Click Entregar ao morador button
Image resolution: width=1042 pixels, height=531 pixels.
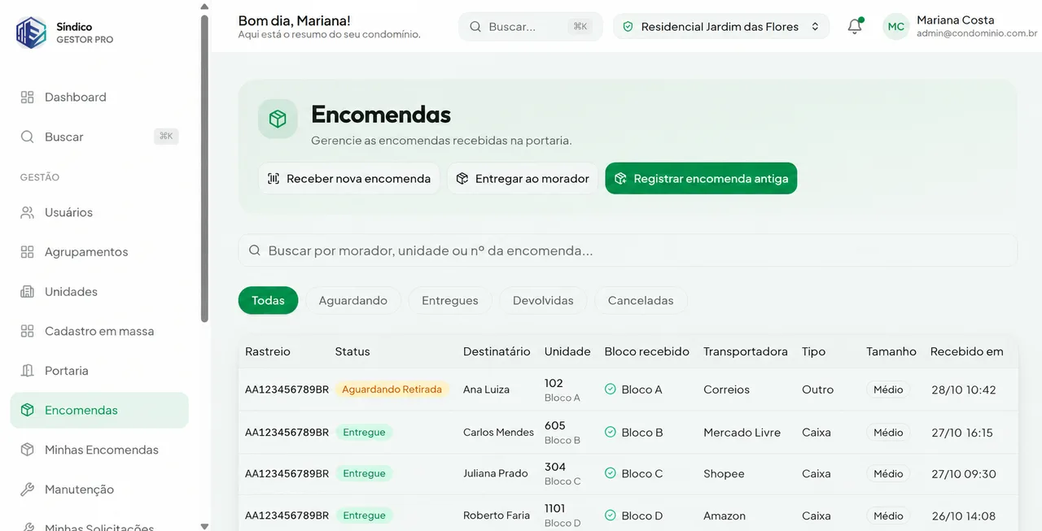coord(523,178)
